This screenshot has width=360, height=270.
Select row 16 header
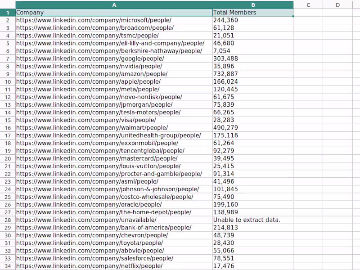8,128
